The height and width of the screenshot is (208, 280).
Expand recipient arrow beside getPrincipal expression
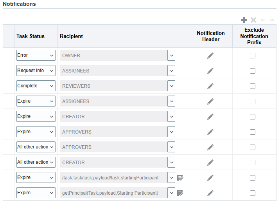(171, 193)
